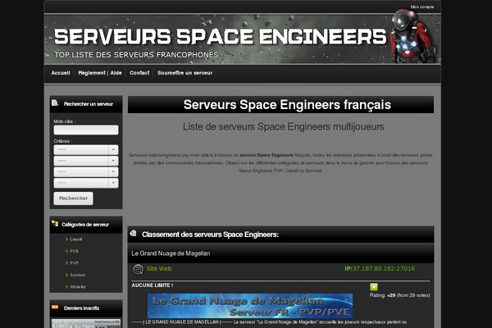Click the AUCUNE LIMITE ! heading
The image size is (492, 328).
coord(153,285)
